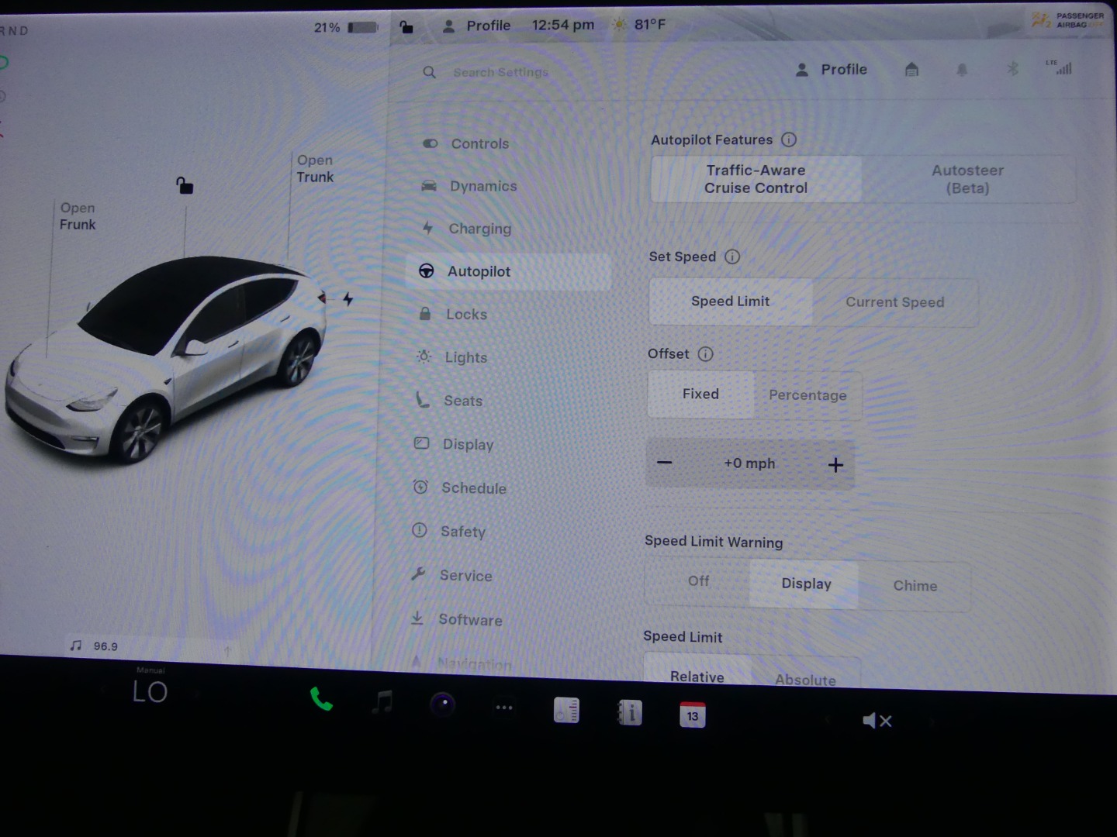Choose Fixed offset
1117x837 pixels.
pyautogui.click(x=700, y=394)
